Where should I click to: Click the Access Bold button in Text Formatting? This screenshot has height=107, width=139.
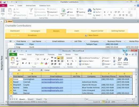coord(105,12)
